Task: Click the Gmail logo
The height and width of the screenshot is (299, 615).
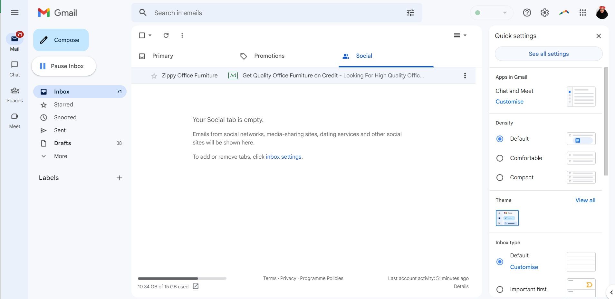Action: pos(57,13)
